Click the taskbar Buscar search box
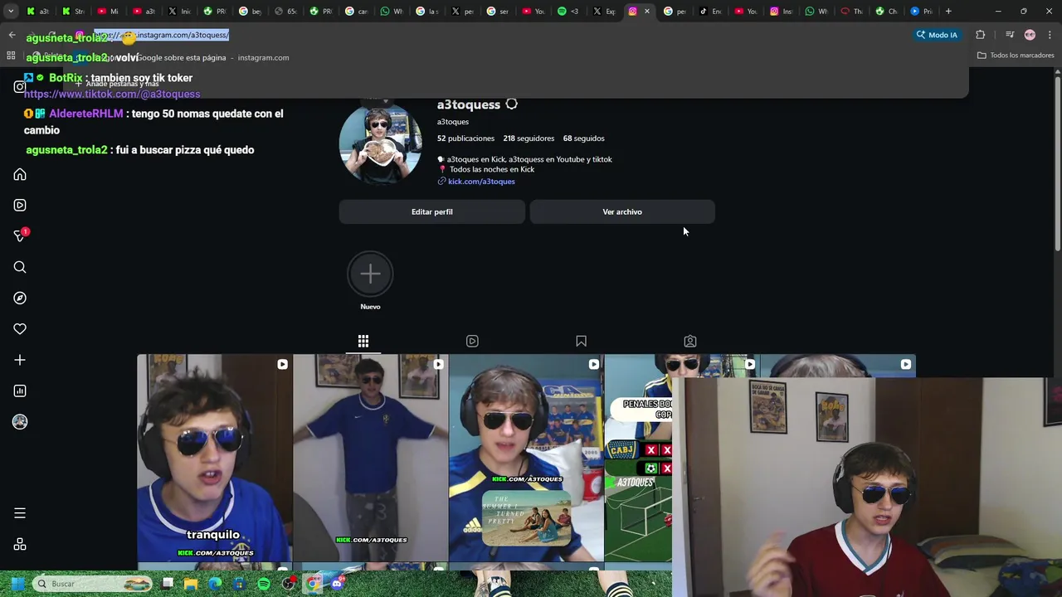This screenshot has width=1062, height=597. pyautogui.click(x=93, y=584)
